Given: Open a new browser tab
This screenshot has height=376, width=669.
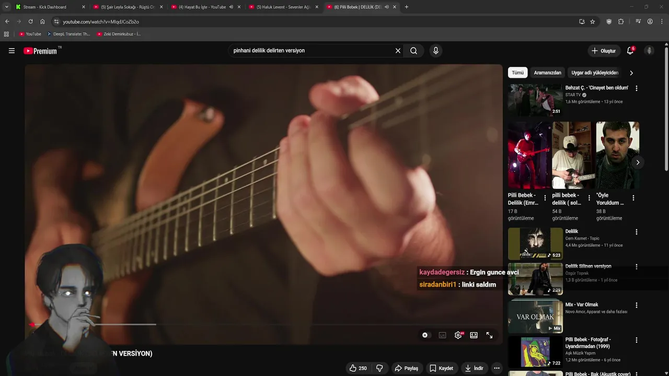Looking at the screenshot, I should click(x=407, y=7).
